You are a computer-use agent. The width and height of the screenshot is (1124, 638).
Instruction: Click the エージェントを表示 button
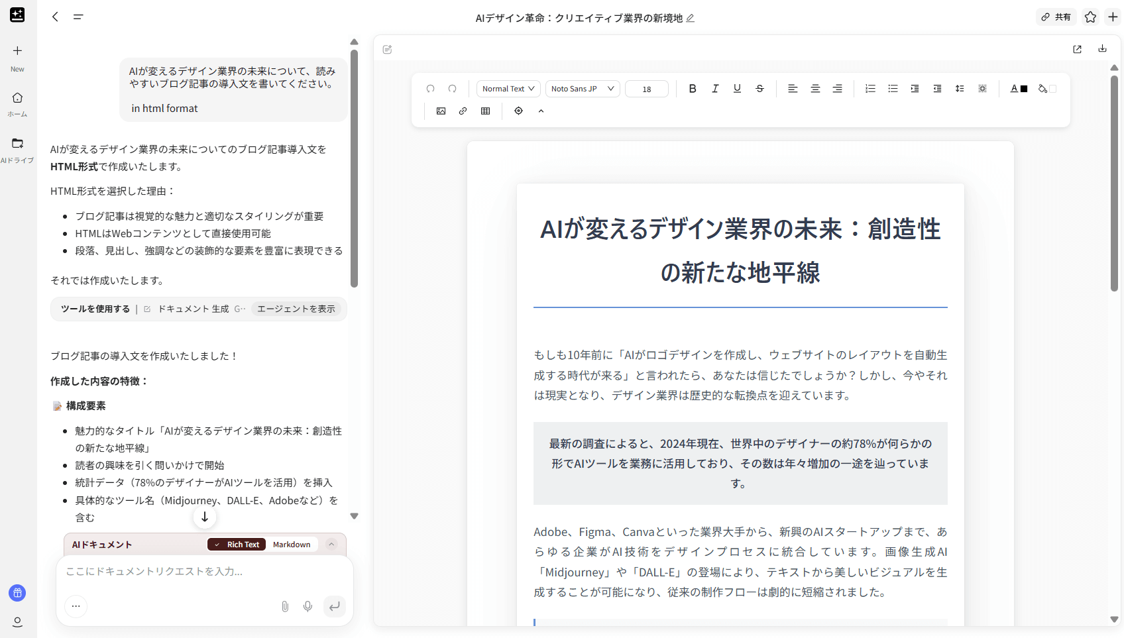click(x=296, y=309)
